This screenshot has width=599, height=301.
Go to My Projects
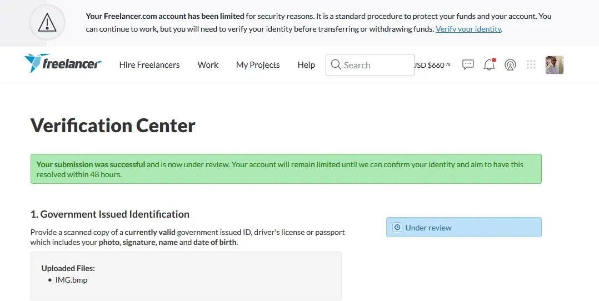[258, 65]
